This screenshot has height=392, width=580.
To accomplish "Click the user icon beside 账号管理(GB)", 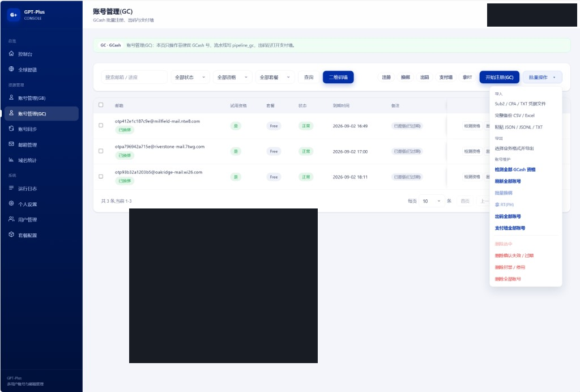I will tap(11, 97).
